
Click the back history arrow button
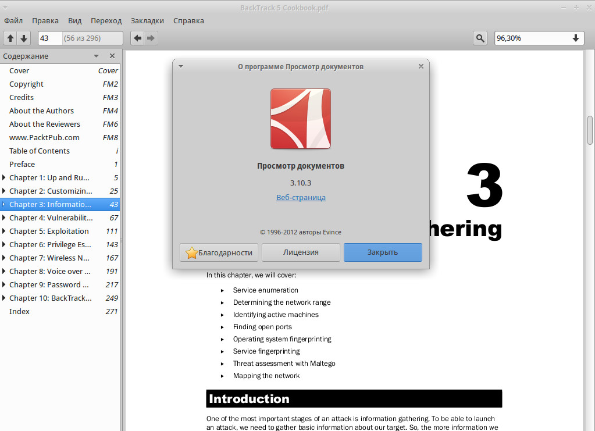(137, 38)
